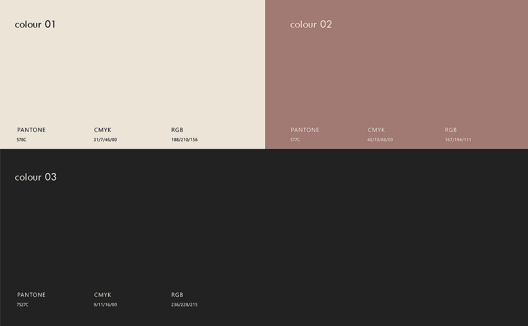Click the "colour 03" heading
This screenshot has width=528, height=326.
pos(35,177)
